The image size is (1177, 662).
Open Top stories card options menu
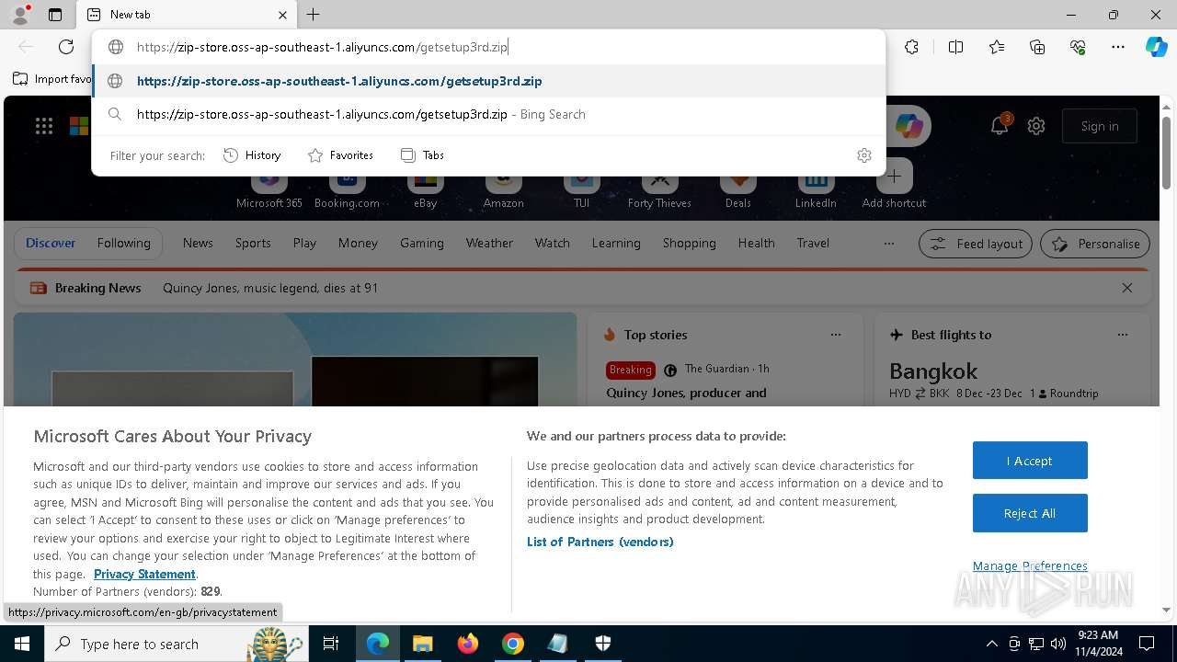(x=836, y=335)
